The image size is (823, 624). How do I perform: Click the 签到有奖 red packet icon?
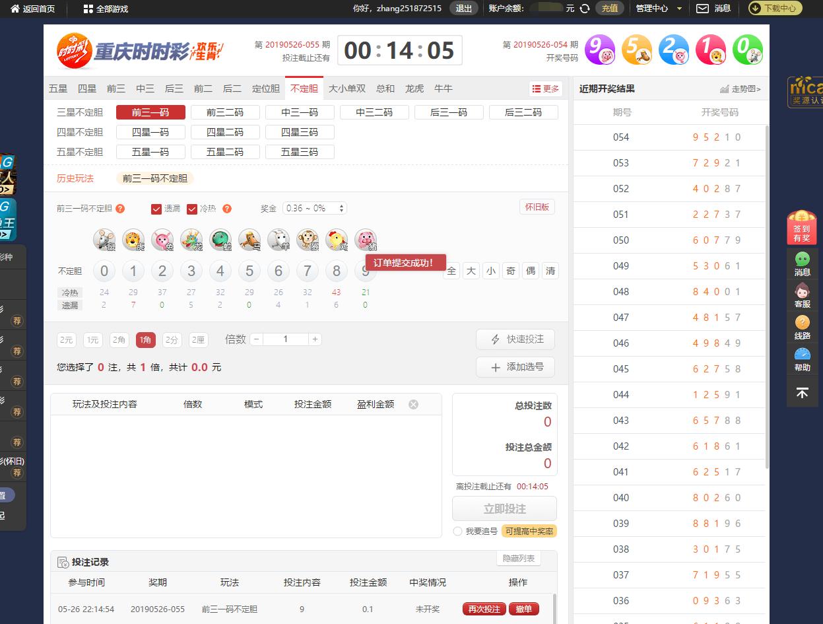[x=802, y=226]
